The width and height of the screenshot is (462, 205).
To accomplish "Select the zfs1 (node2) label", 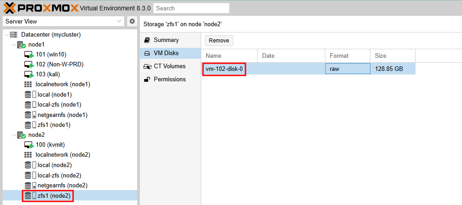I will 54,196.
